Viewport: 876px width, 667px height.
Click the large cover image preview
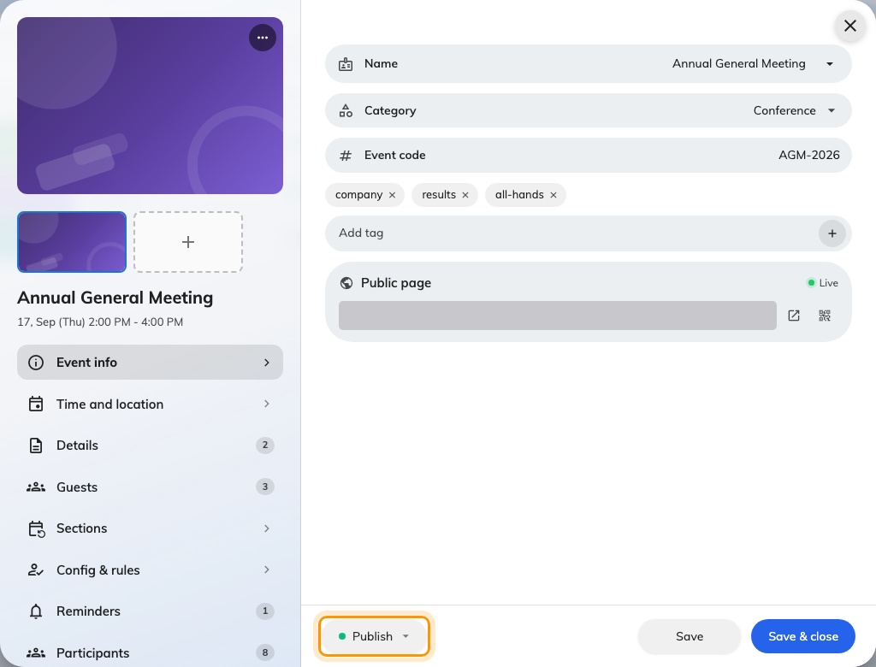point(150,105)
